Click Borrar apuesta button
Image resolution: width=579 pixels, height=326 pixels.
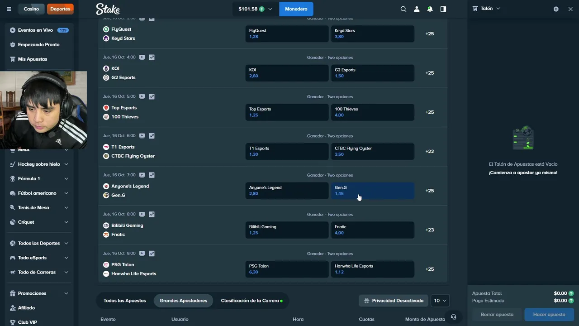497,315
